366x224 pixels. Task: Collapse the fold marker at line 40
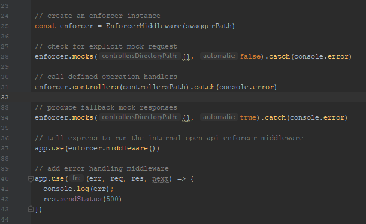click(31, 179)
